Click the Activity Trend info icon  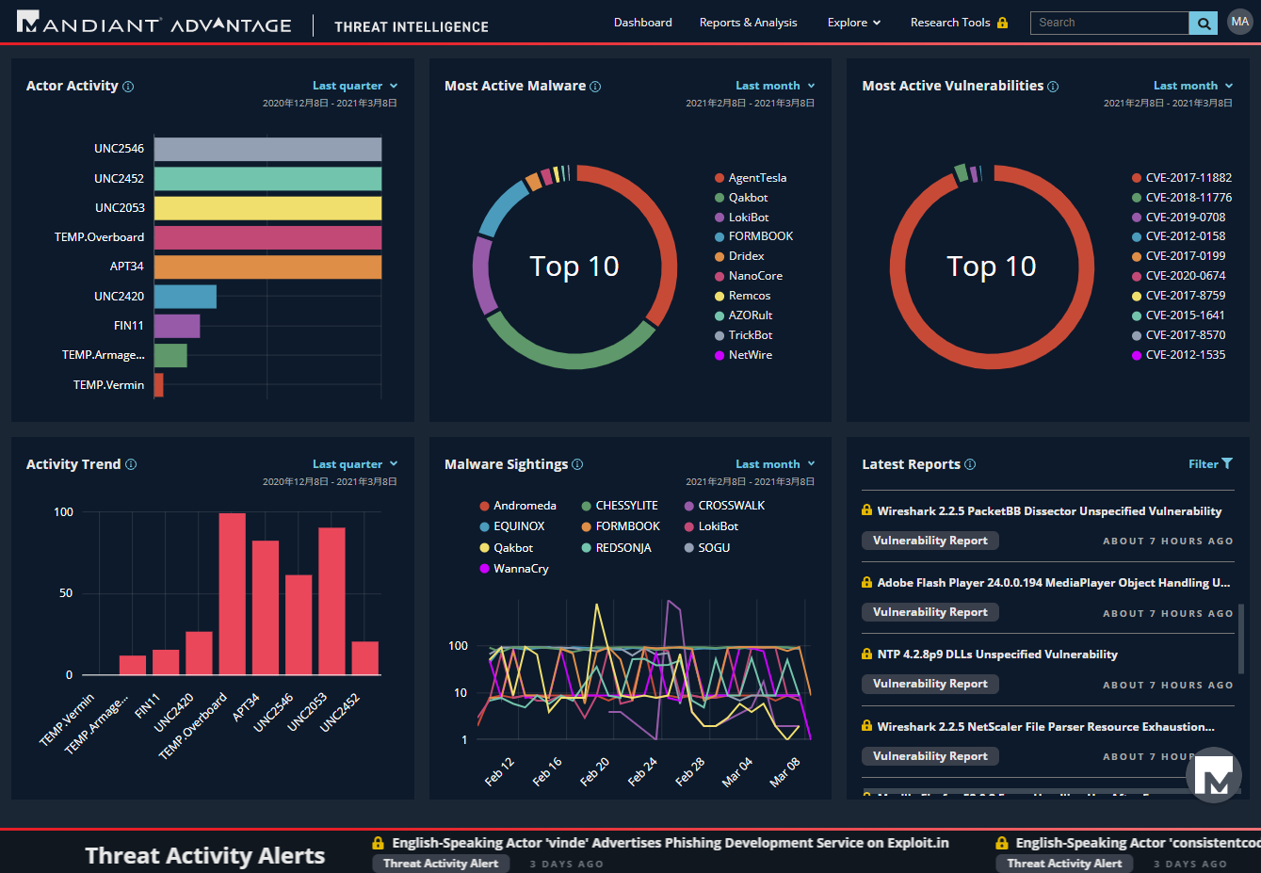click(x=131, y=464)
